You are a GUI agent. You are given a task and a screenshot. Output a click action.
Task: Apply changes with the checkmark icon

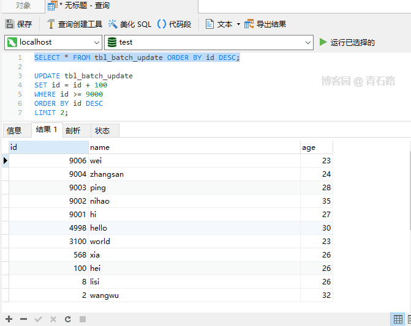(38, 319)
